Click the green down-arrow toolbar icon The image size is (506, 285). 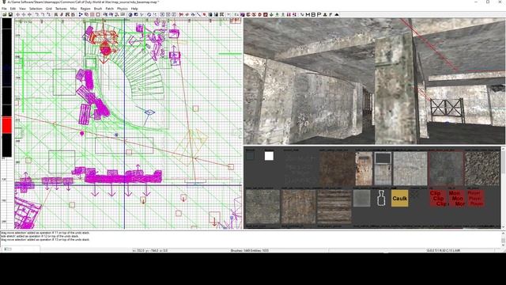(x=271, y=14)
